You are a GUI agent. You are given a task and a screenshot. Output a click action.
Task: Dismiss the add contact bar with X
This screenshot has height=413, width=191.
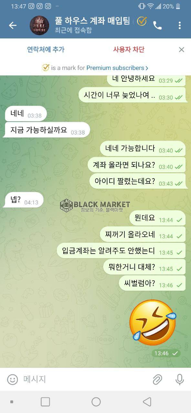coord(182,49)
